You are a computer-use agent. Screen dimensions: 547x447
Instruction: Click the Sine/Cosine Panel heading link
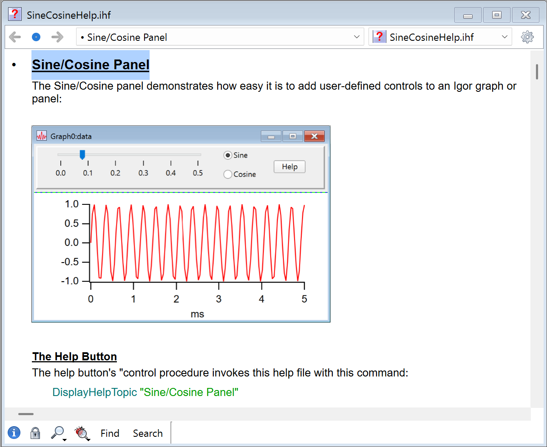coord(91,65)
